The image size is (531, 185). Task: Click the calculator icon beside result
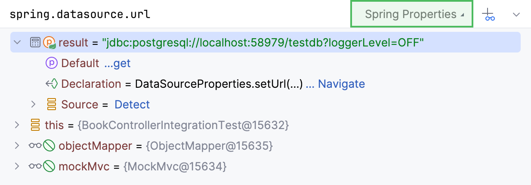click(35, 42)
